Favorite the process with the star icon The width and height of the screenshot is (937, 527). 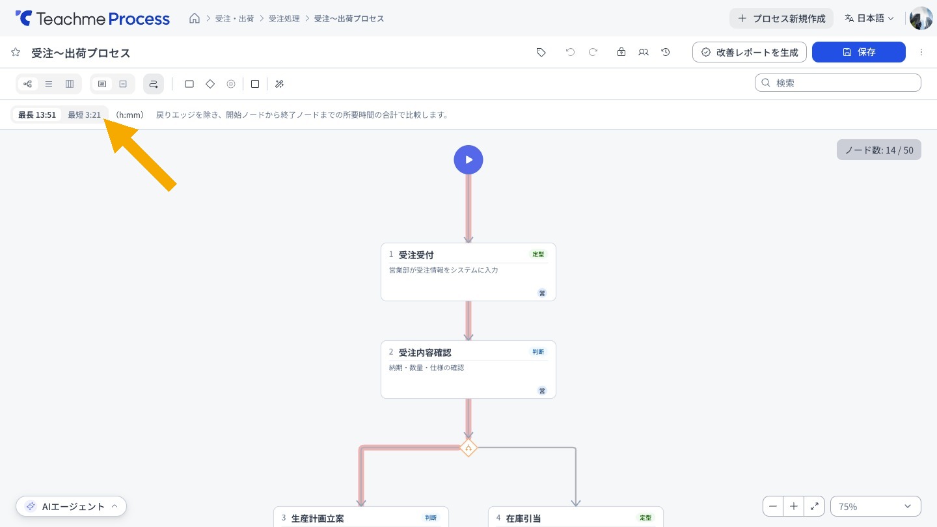[16, 53]
